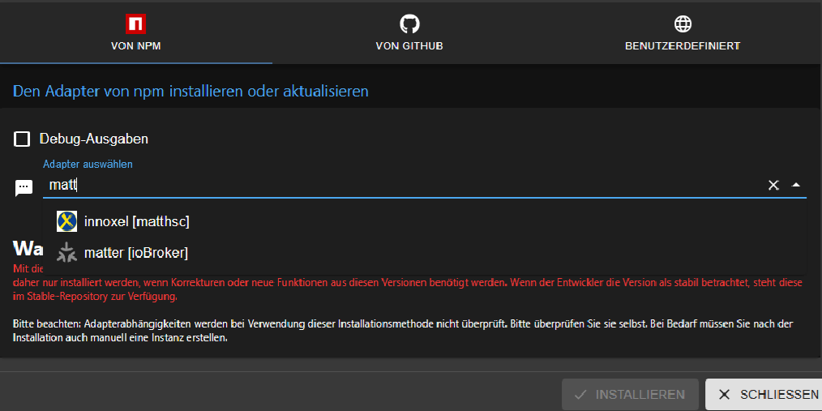Switch to the Von GitHub tab
Viewport: 822px width, 411px height.
point(409,32)
